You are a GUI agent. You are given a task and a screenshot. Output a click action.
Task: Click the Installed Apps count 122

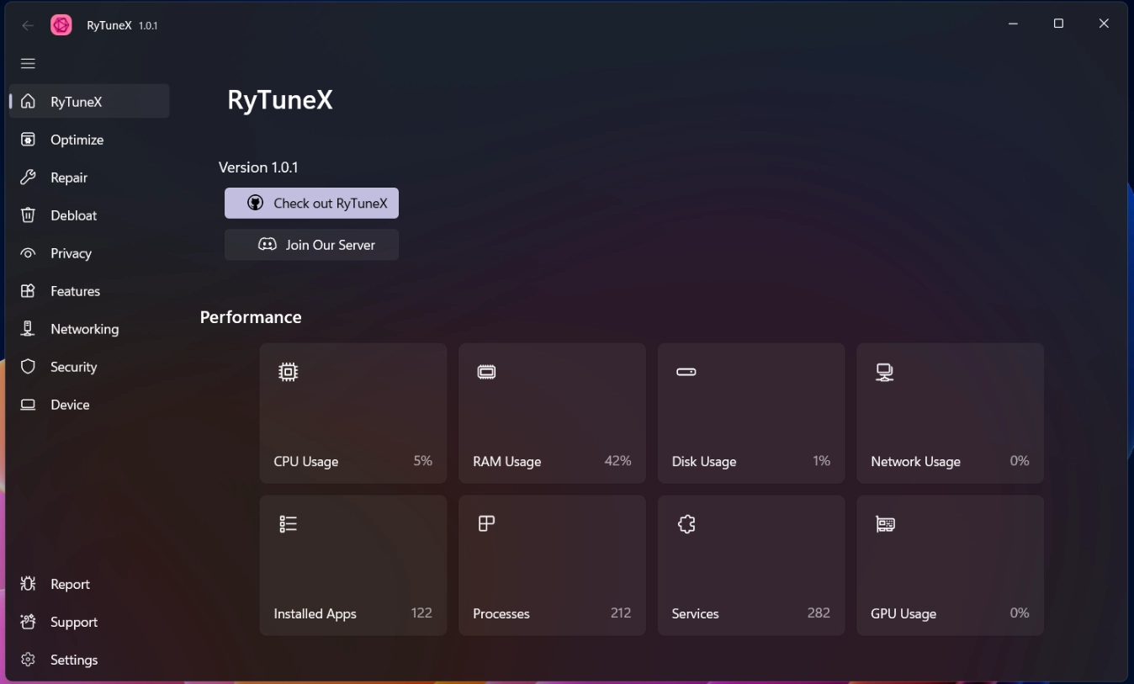click(421, 613)
